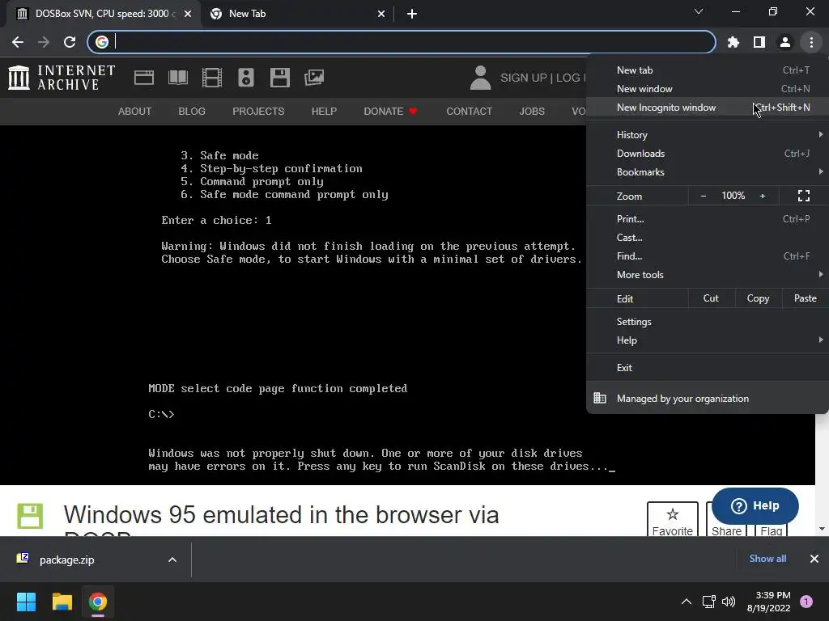Show hidden tray icons chevron
The image size is (829, 621).
[x=687, y=602]
